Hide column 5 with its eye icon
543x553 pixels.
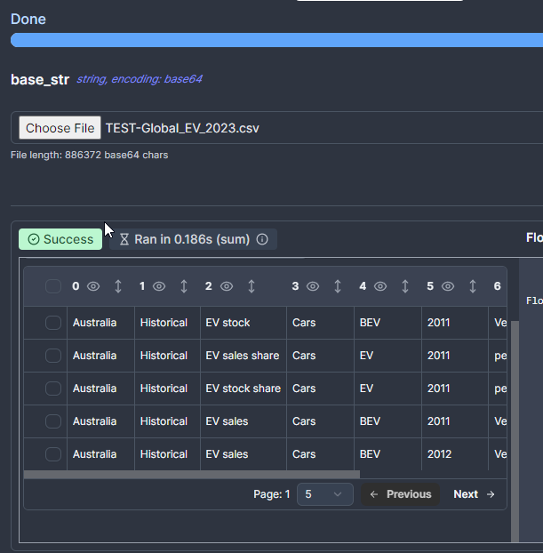pyautogui.click(x=448, y=286)
